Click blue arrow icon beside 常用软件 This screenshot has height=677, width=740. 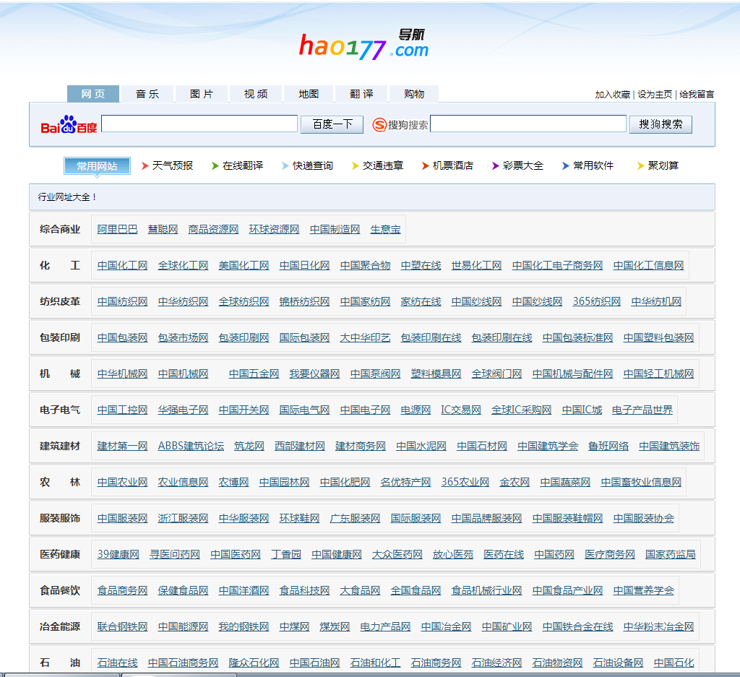coord(565,165)
